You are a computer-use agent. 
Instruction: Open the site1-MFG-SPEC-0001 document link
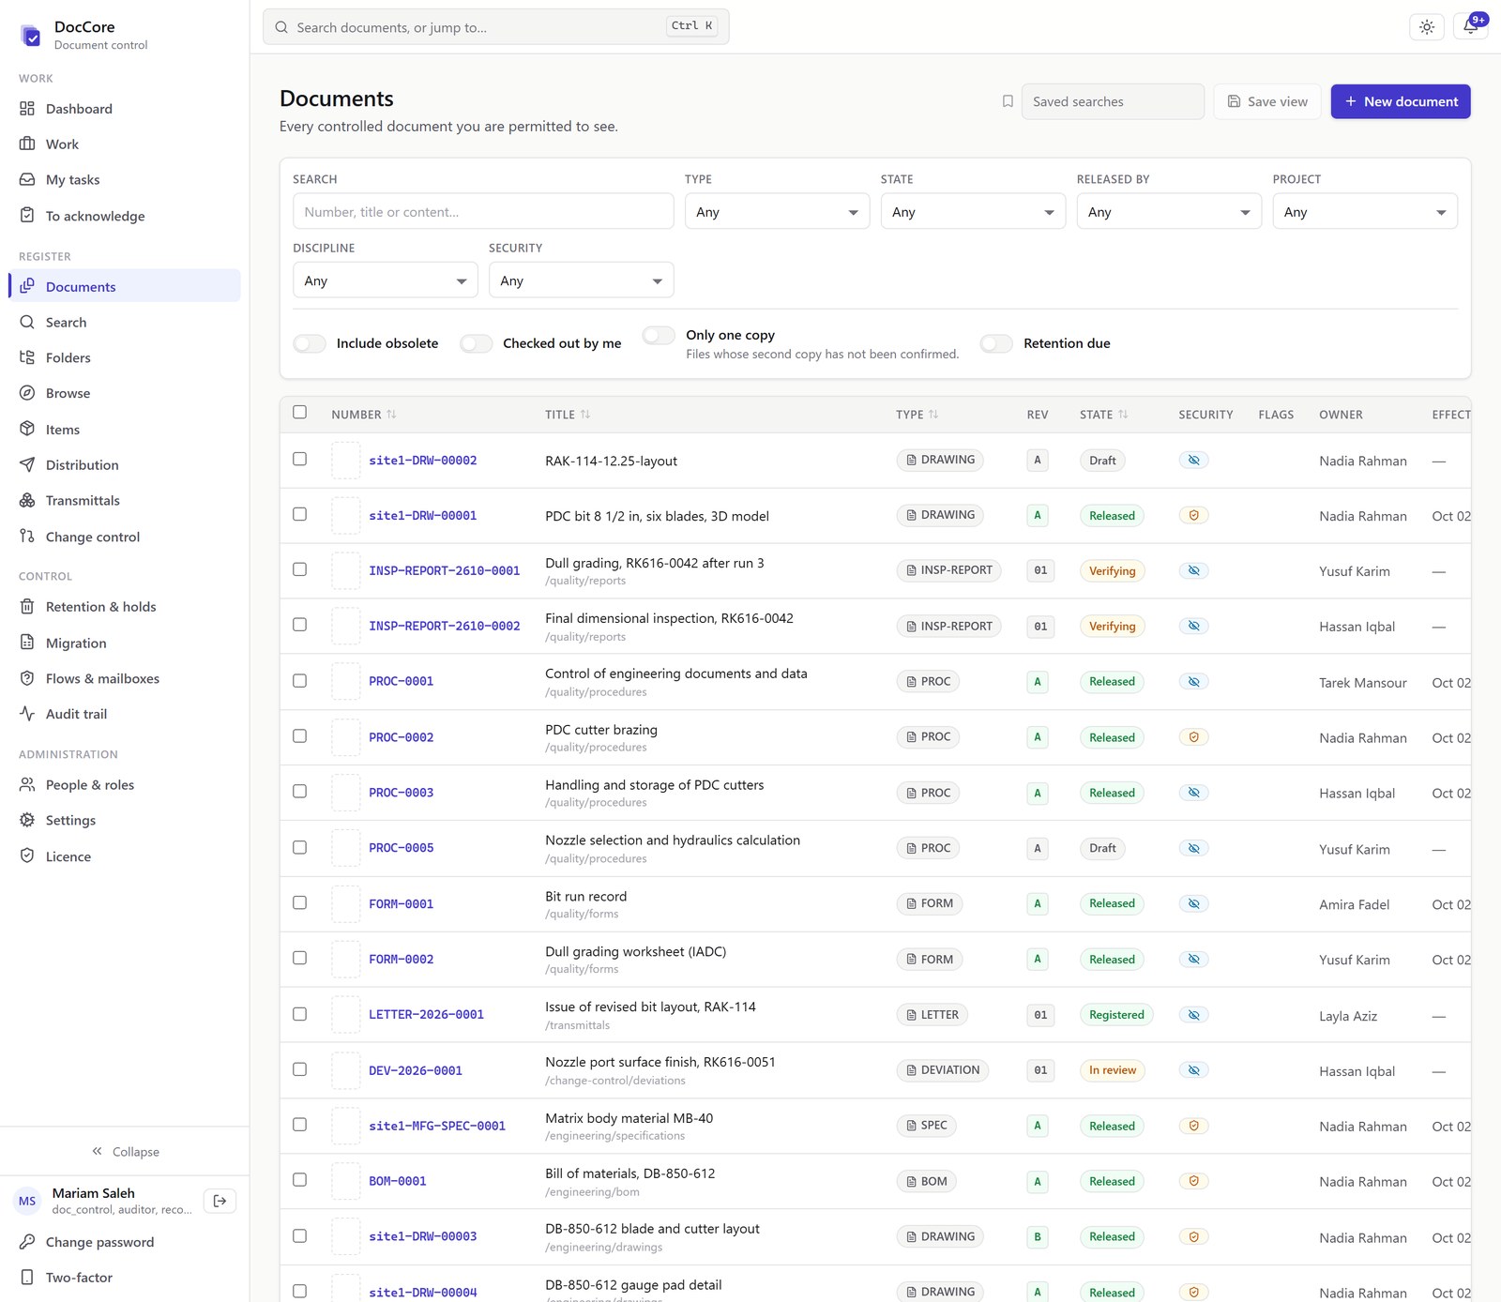(436, 1126)
